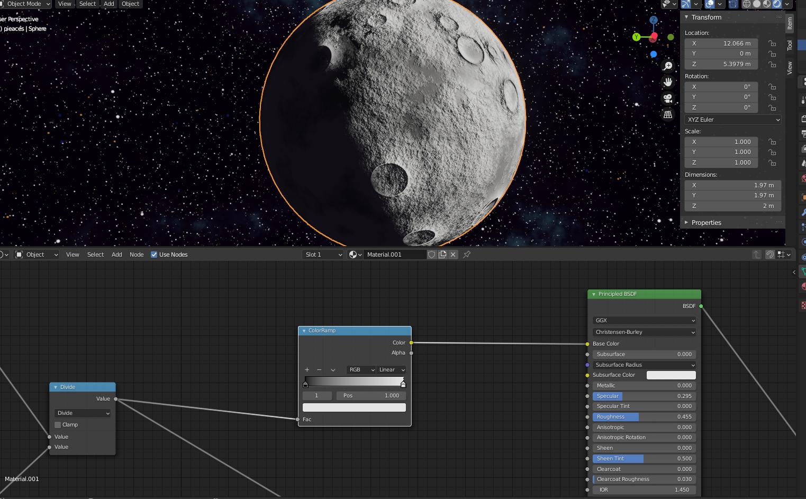Switch to the Tool sidebar tab

tap(790, 46)
